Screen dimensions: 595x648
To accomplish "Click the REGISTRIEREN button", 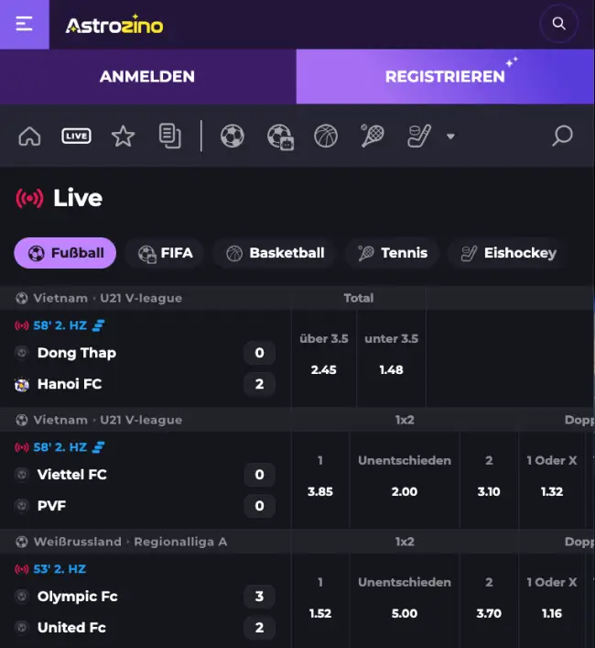I will pyautogui.click(x=445, y=76).
